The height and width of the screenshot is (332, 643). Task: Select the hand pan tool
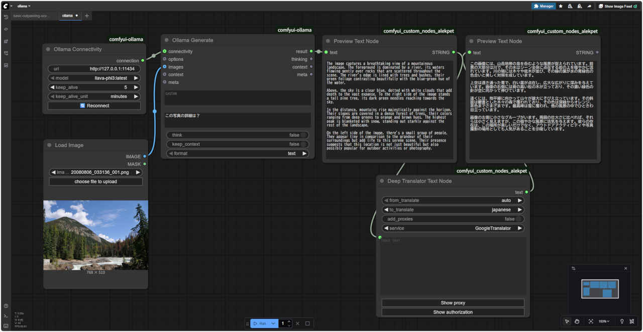pyautogui.click(x=577, y=321)
